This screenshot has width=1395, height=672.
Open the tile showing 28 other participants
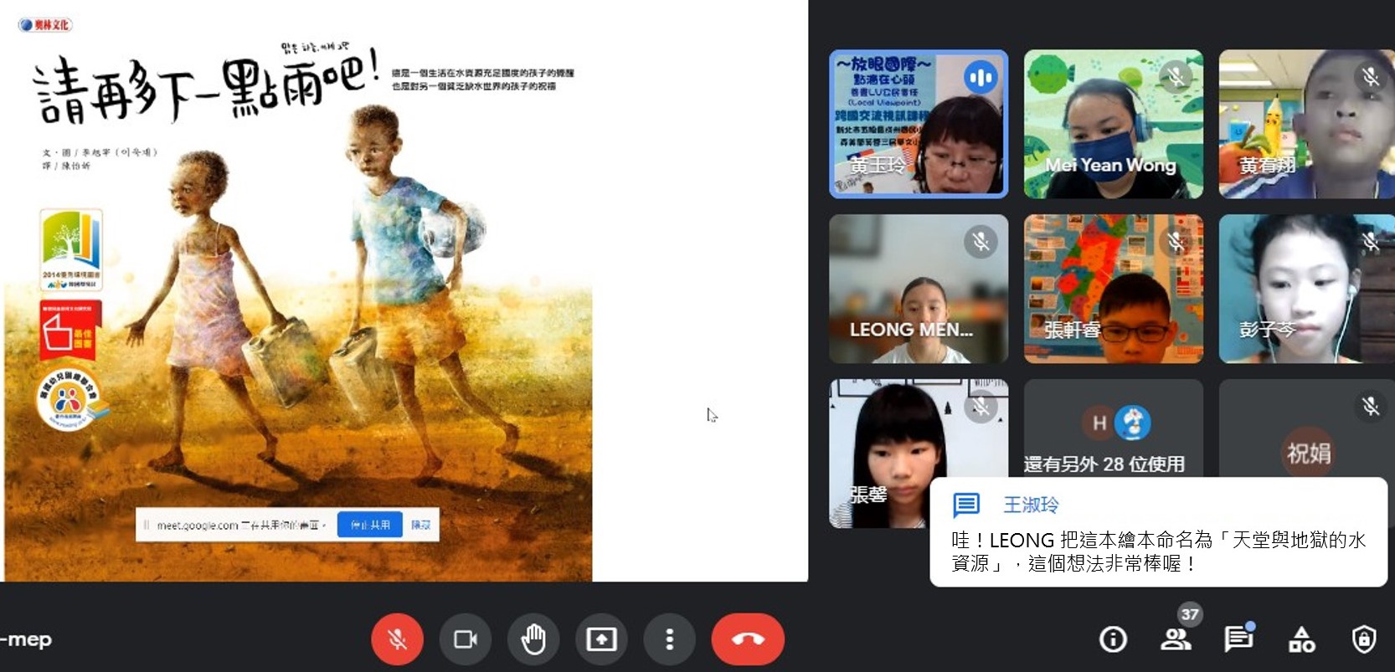click(x=1114, y=428)
